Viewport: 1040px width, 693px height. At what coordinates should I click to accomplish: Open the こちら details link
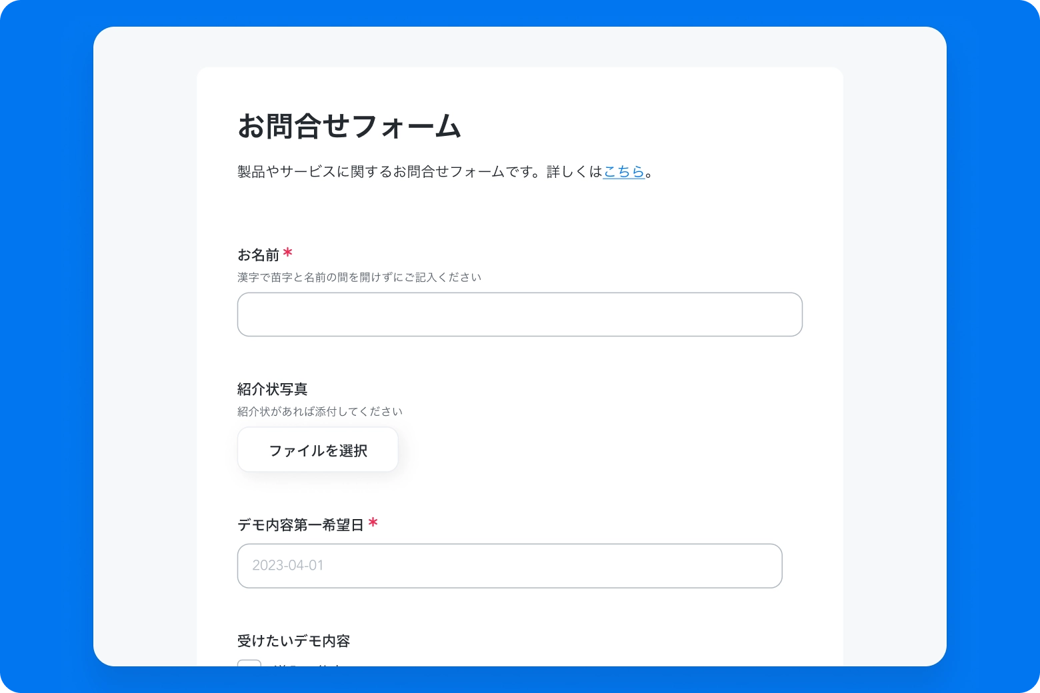click(623, 172)
